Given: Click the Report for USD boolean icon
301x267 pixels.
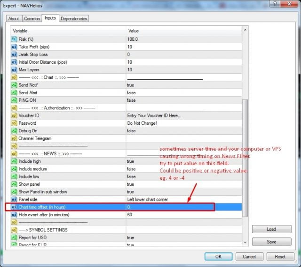Looking at the screenshot, I should click(x=14, y=237).
